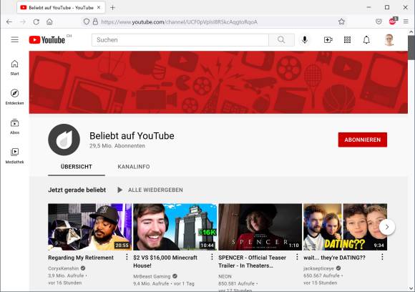
Task: Open options for Minecraft House video
Action: pos(212,257)
